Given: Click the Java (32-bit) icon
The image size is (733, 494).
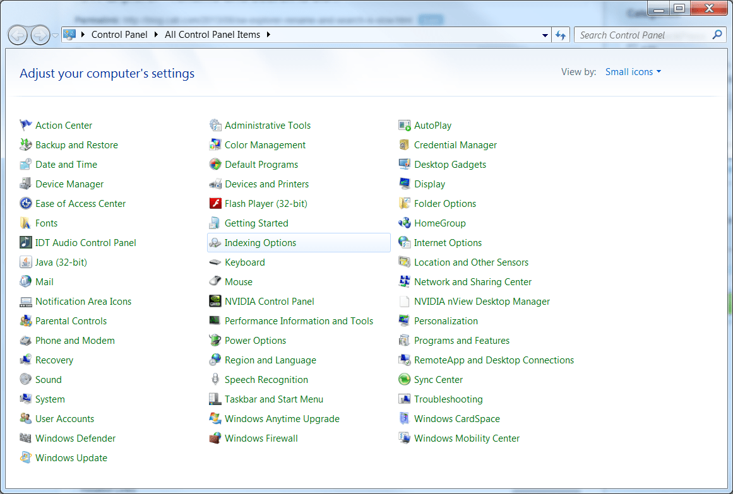Looking at the screenshot, I should [x=25, y=262].
